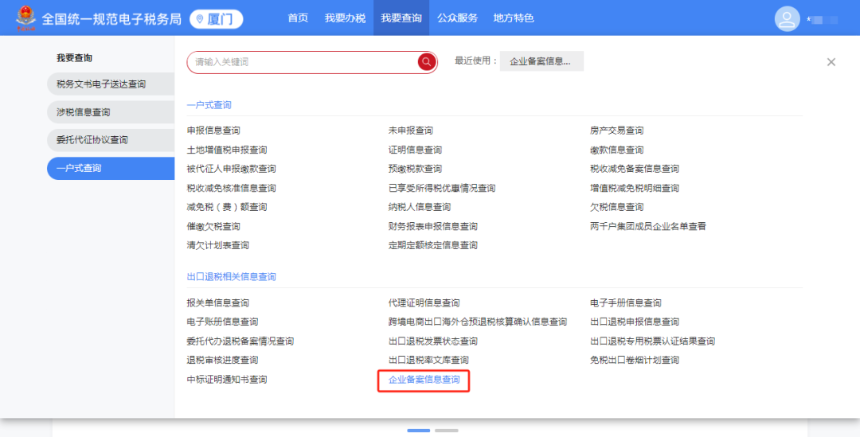
Task: Open 欠税信息查询 link
Action: pyautogui.click(x=616, y=207)
